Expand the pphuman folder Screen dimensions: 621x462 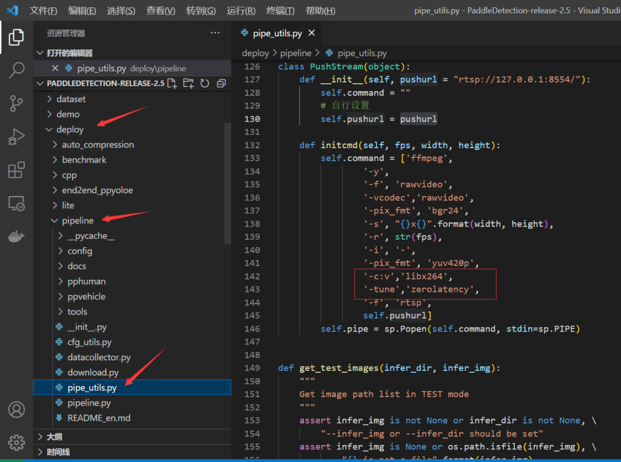click(86, 281)
